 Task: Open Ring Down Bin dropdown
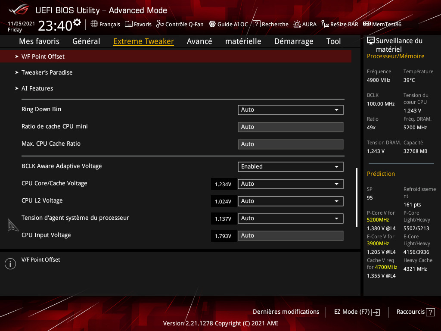[291, 110]
